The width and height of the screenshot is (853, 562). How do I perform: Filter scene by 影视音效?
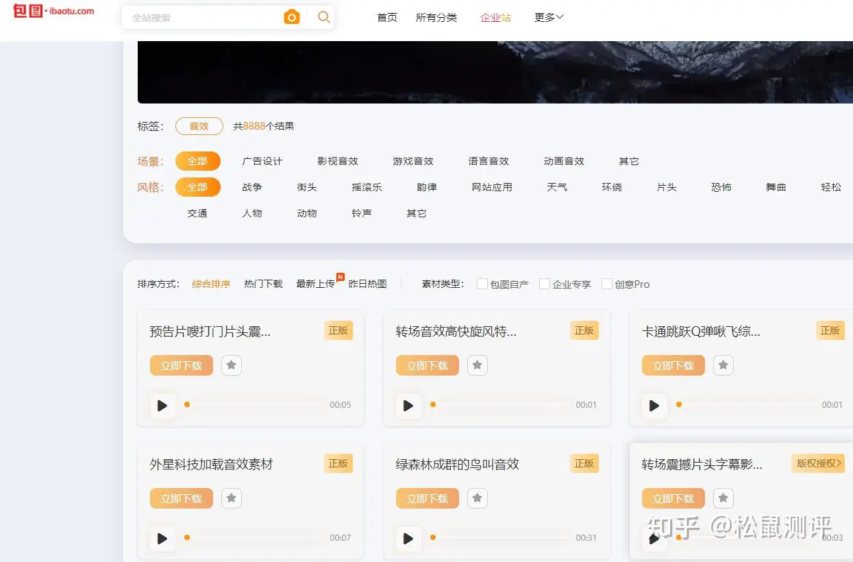click(x=338, y=161)
